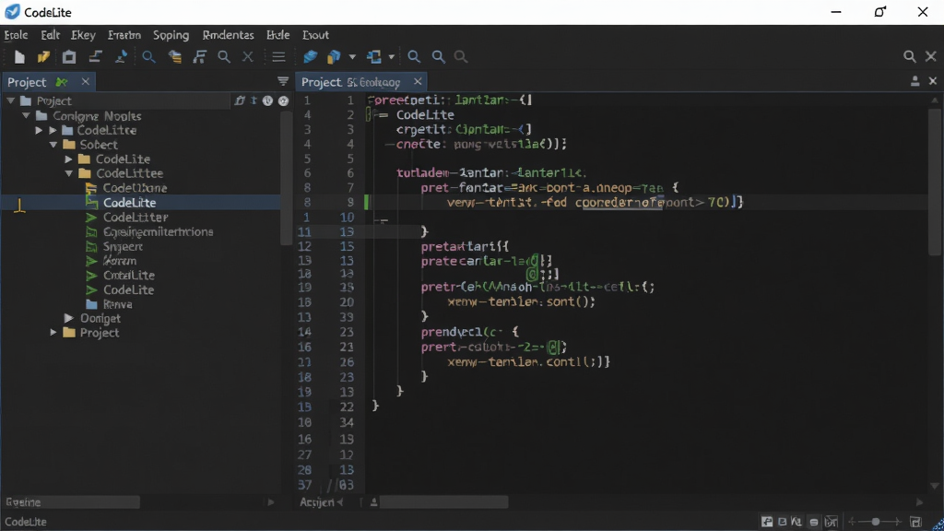Click the arrow right of the Geeine field

271,502
